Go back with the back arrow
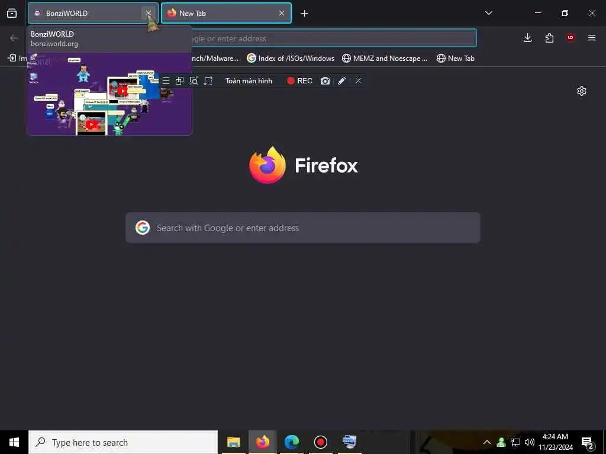 coord(14,38)
